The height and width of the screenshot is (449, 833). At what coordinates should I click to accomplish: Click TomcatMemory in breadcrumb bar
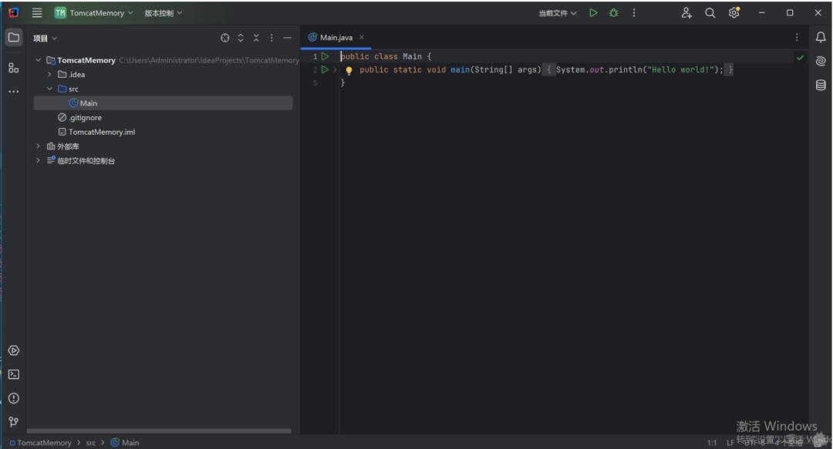[x=40, y=443]
